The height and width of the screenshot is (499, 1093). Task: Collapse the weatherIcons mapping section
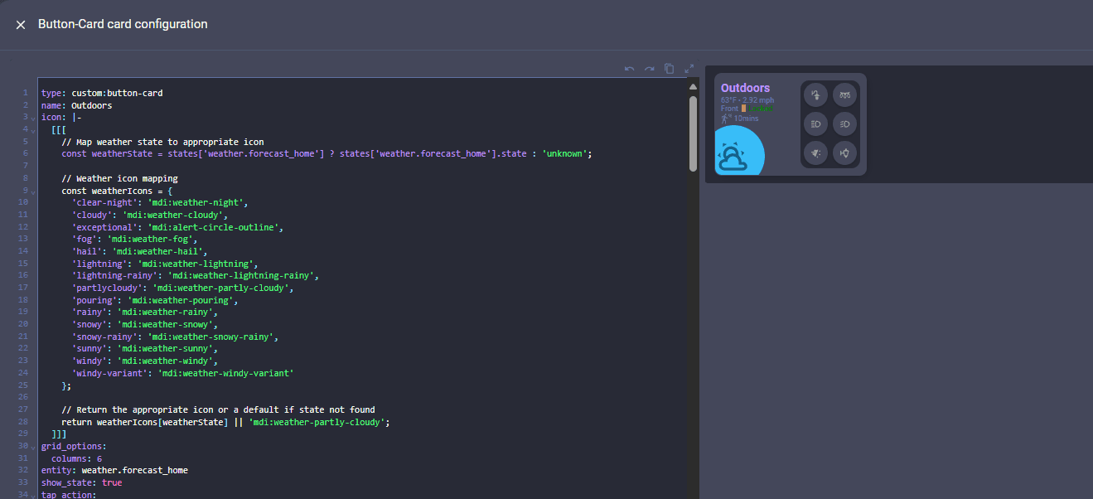pos(31,190)
